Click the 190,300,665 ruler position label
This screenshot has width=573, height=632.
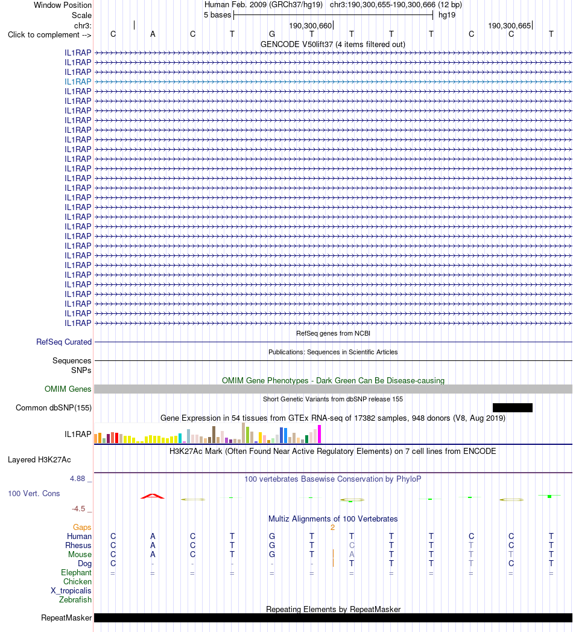(x=510, y=26)
